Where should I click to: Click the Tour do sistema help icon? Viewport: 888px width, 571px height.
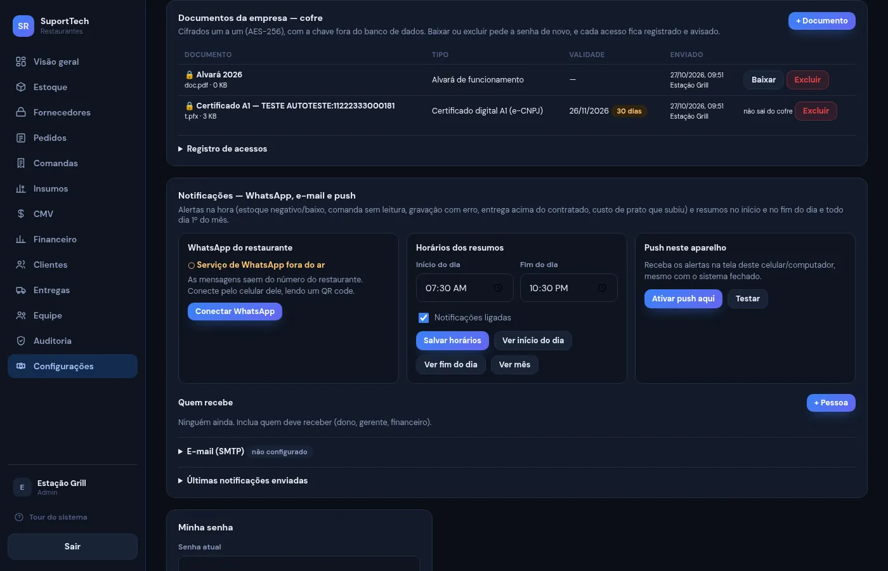click(x=19, y=517)
